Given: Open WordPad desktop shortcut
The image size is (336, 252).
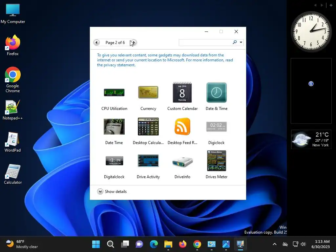Looking at the screenshot, I should click(13, 142).
